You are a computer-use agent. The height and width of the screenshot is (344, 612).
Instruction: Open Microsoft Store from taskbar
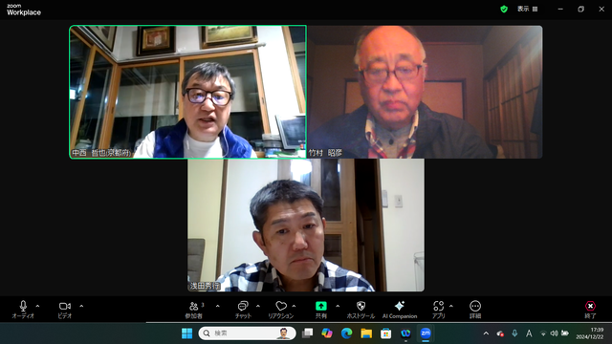tap(386, 333)
